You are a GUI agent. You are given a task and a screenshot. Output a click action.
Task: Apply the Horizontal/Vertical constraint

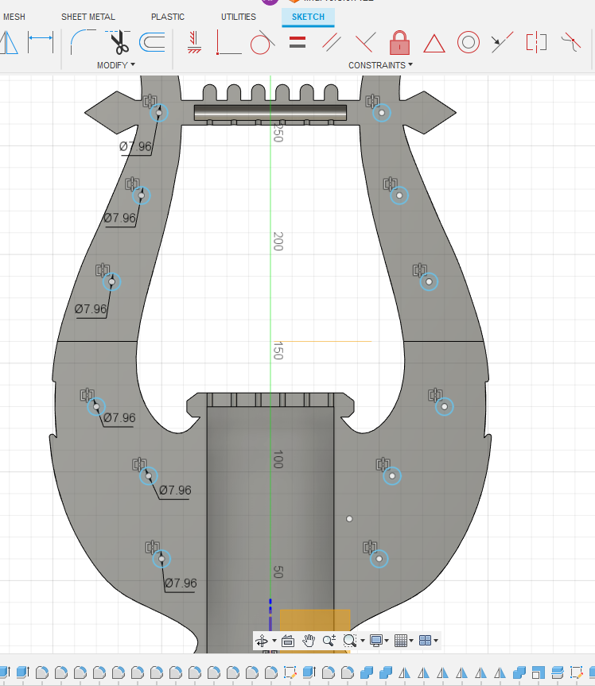[194, 42]
